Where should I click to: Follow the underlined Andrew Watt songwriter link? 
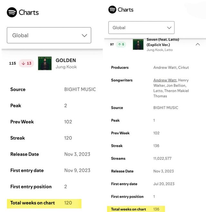pos(165,80)
